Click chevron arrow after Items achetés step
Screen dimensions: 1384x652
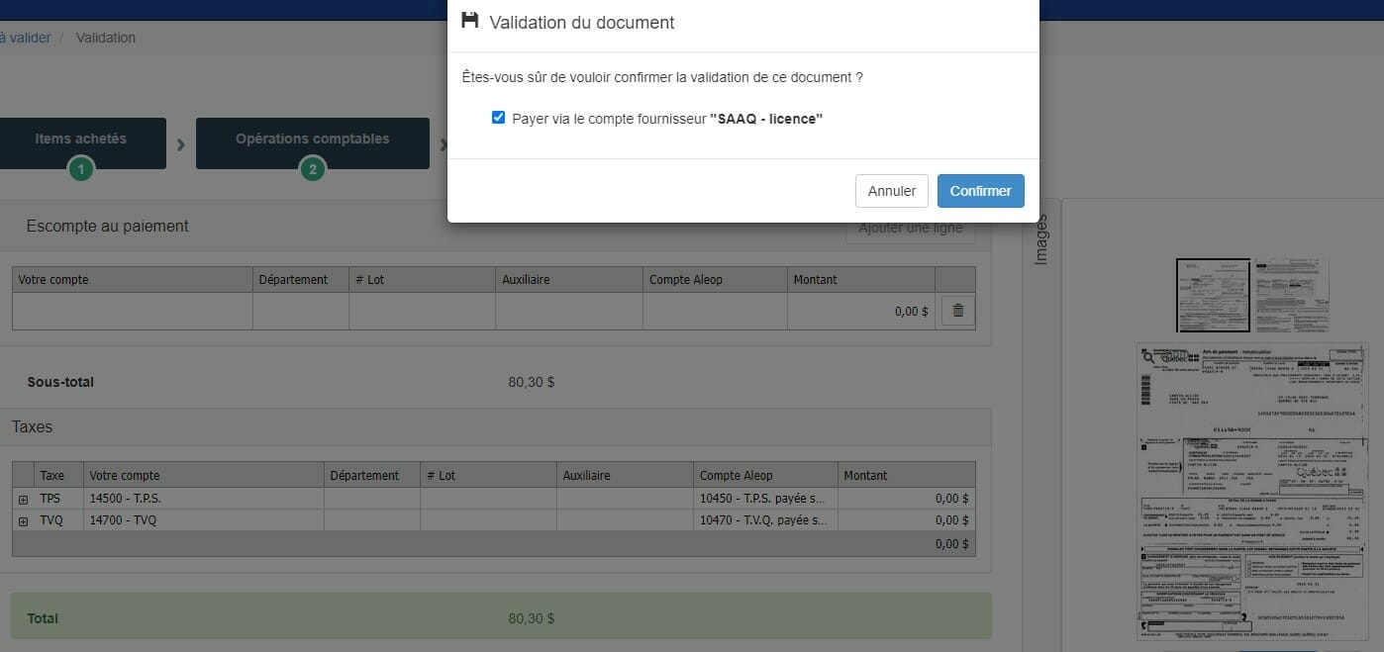coord(181,144)
